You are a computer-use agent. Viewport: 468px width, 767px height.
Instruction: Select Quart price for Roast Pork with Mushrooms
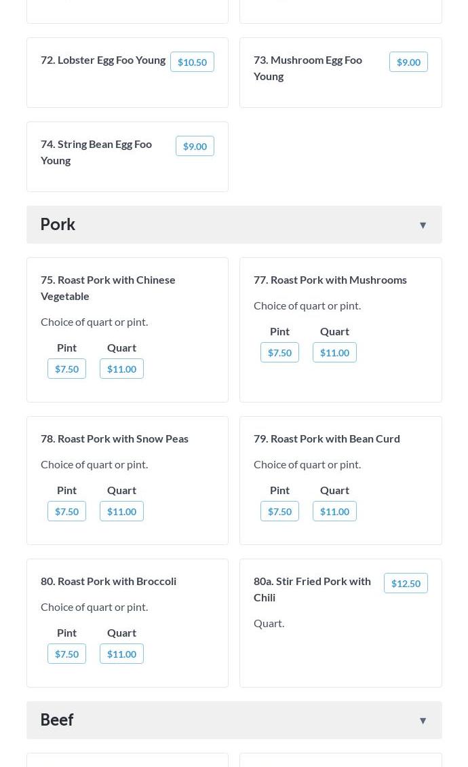pos(334,352)
